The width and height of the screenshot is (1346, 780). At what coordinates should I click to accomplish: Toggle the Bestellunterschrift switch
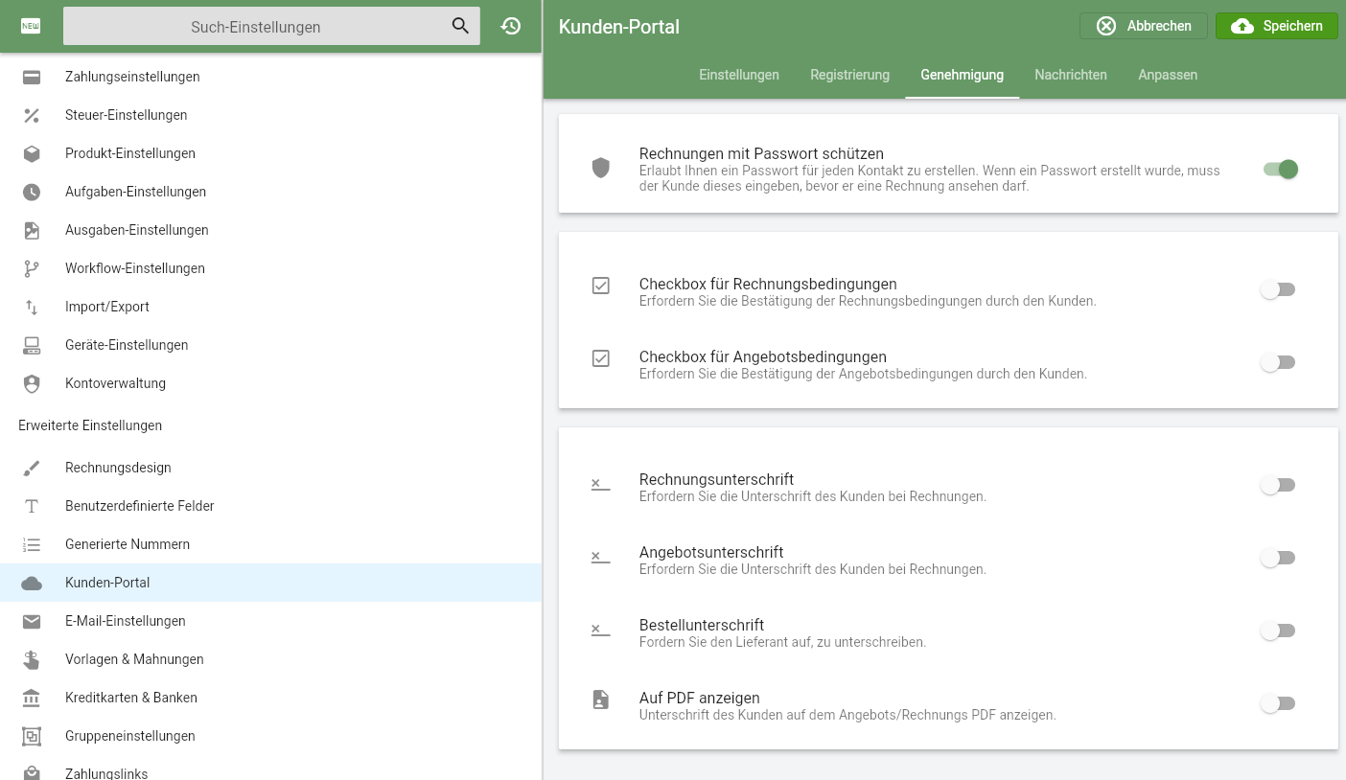1278,631
